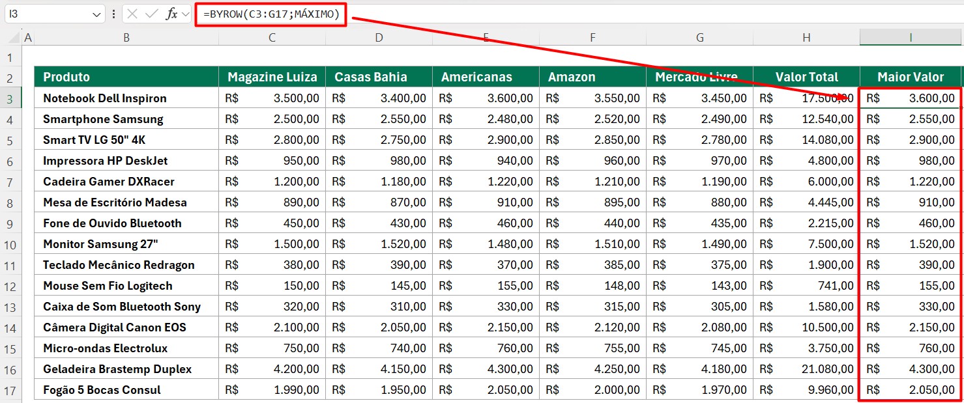Click the 3.550,00 Amazon cell
Image resolution: width=964 pixels, height=403 pixels.
tap(592, 98)
